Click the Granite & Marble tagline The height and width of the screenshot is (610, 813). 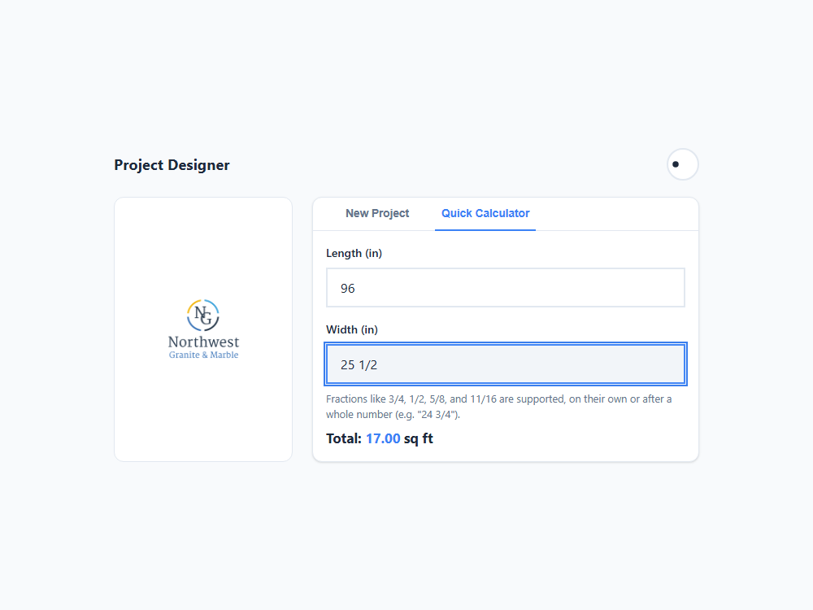click(203, 355)
